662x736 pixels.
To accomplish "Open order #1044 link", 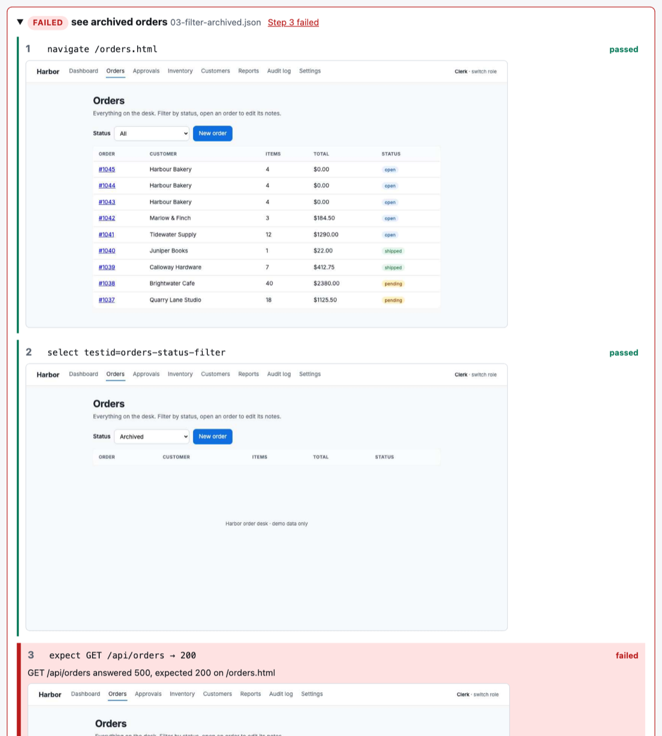I will click(x=107, y=186).
